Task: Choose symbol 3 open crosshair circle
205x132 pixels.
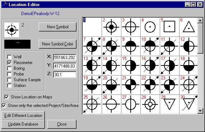Action: (131, 27)
